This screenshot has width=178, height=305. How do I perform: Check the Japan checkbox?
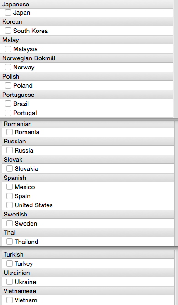click(8, 12)
